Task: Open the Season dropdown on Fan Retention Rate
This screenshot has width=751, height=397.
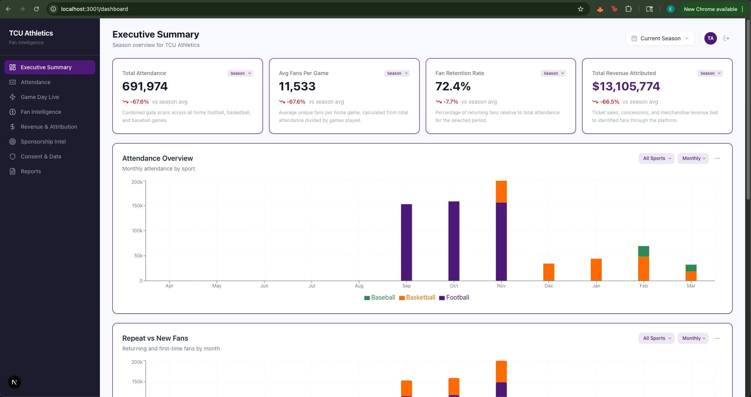Action: 554,73
